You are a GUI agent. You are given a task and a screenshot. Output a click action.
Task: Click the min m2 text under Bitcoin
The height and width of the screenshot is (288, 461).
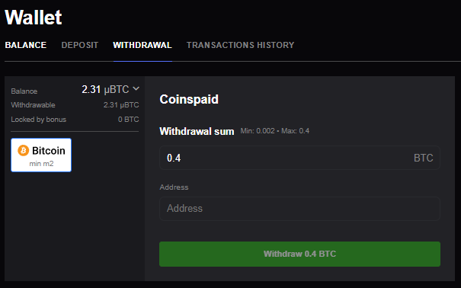click(x=41, y=163)
